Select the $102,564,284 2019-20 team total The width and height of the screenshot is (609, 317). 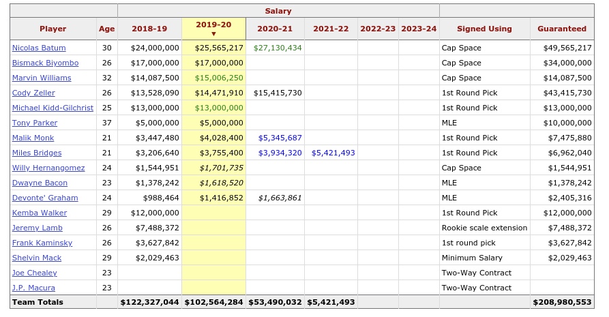coord(213,302)
